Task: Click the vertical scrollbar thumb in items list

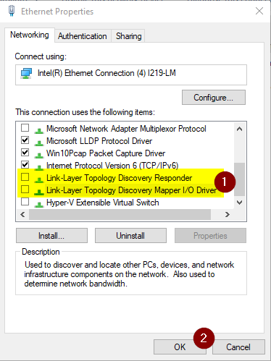Action: click(239, 179)
